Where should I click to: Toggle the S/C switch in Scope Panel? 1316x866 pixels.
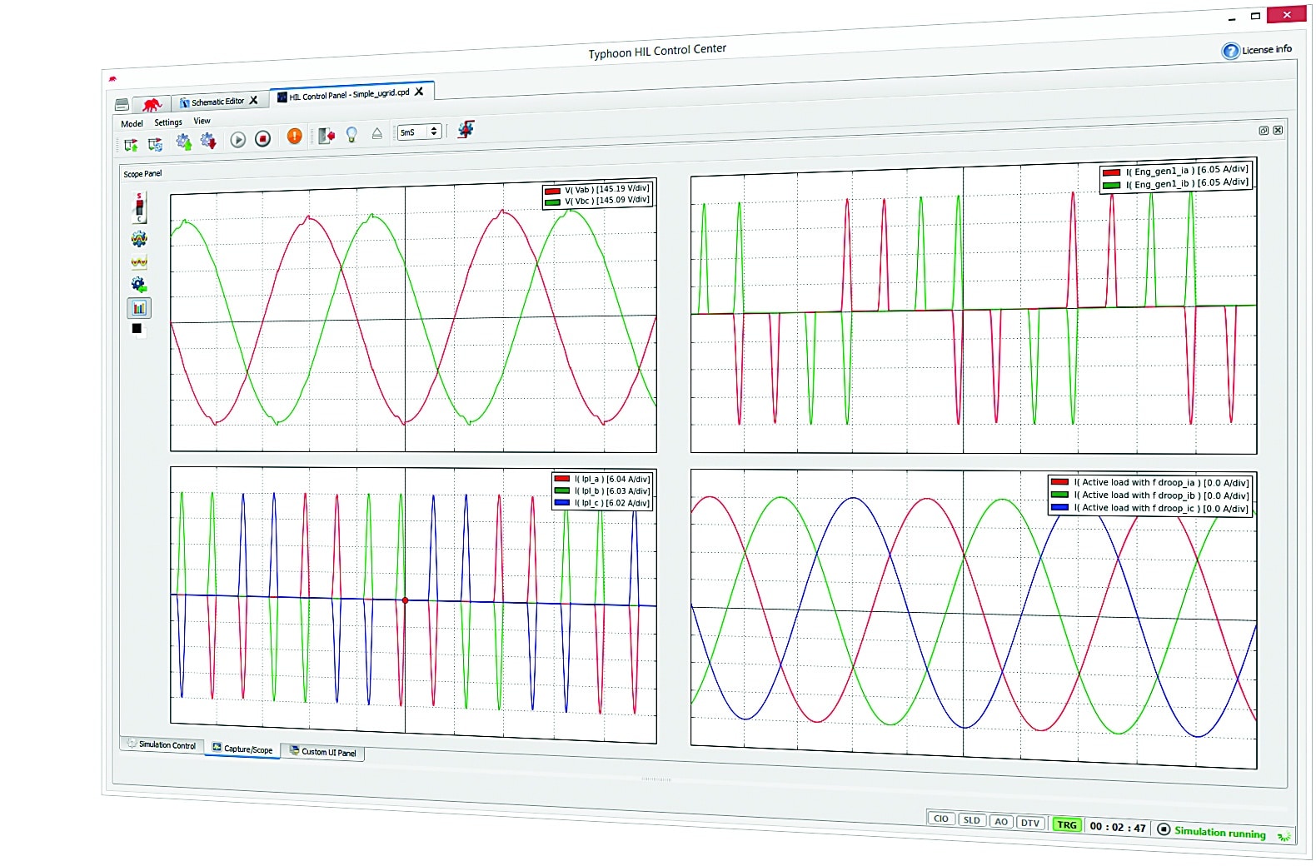point(139,207)
